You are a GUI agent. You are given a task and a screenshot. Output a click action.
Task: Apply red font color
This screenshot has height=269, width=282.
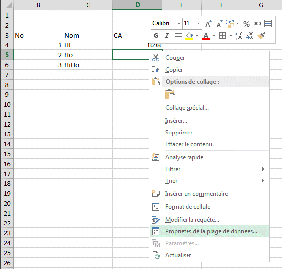pos(206,36)
